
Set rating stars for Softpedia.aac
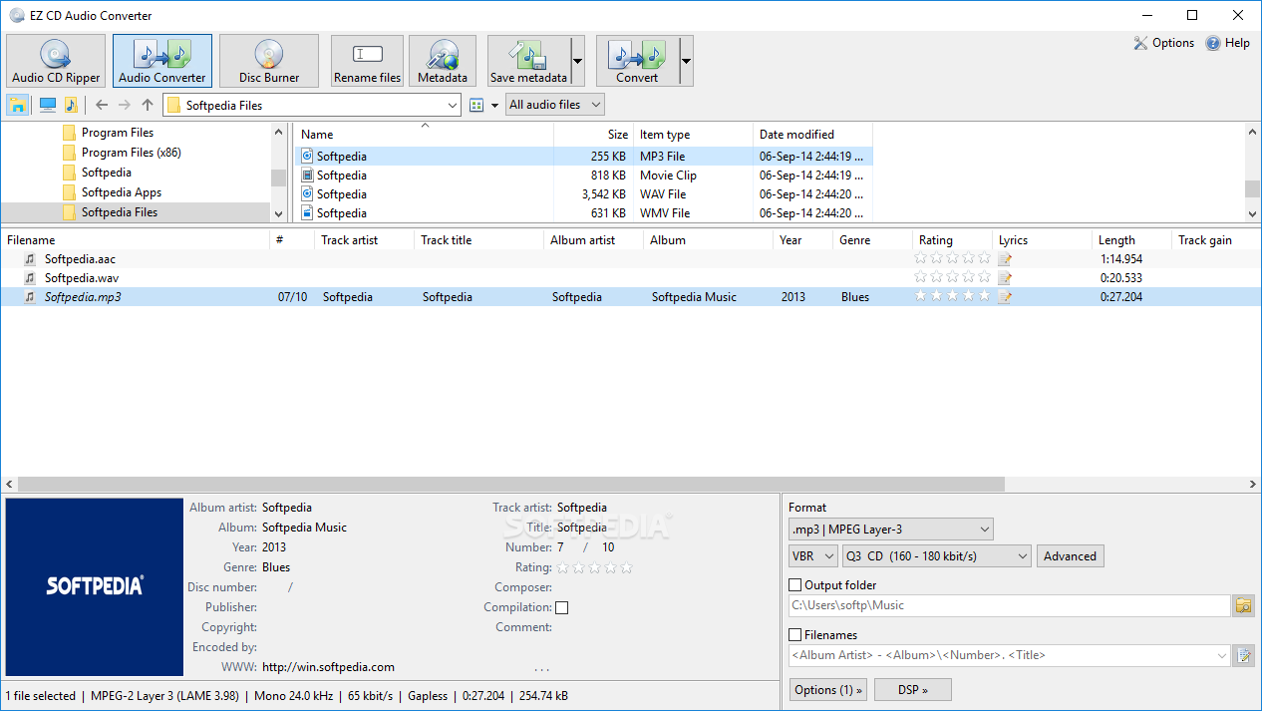pyautogui.click(x=953, y=259)
